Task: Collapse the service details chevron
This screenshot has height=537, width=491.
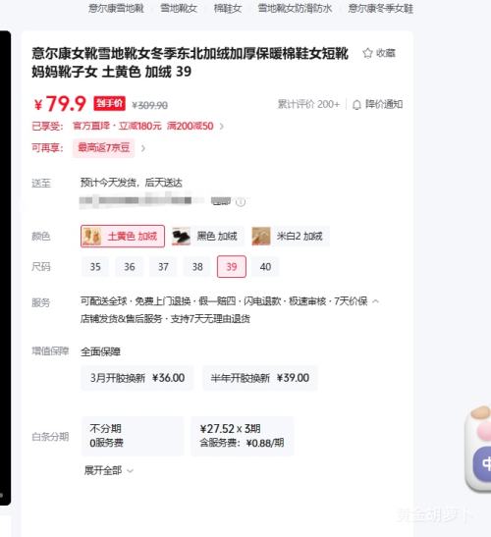Action: (375, 301)
